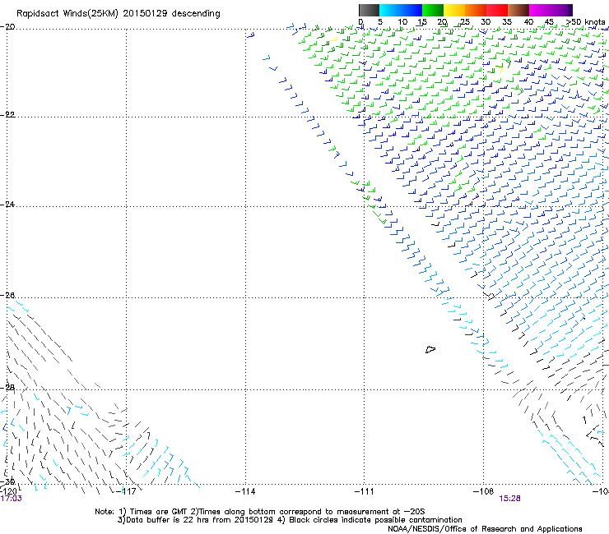Click the -117 longitude axis label
The height and width of the screenshot is (534, 609).
(127, 491)
